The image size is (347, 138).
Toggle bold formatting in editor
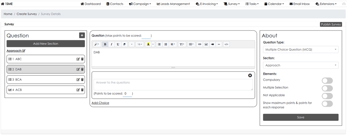[x=105, y=44]
